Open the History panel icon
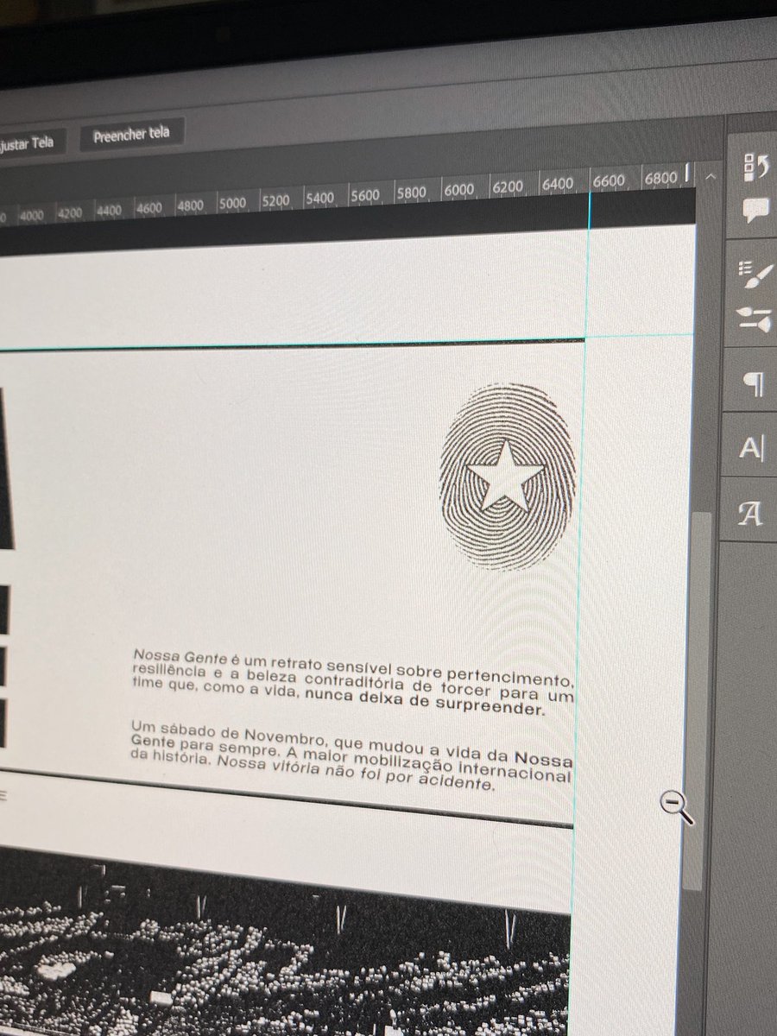777x1036 pixels. pyautogui.click(x=756, y=166)
